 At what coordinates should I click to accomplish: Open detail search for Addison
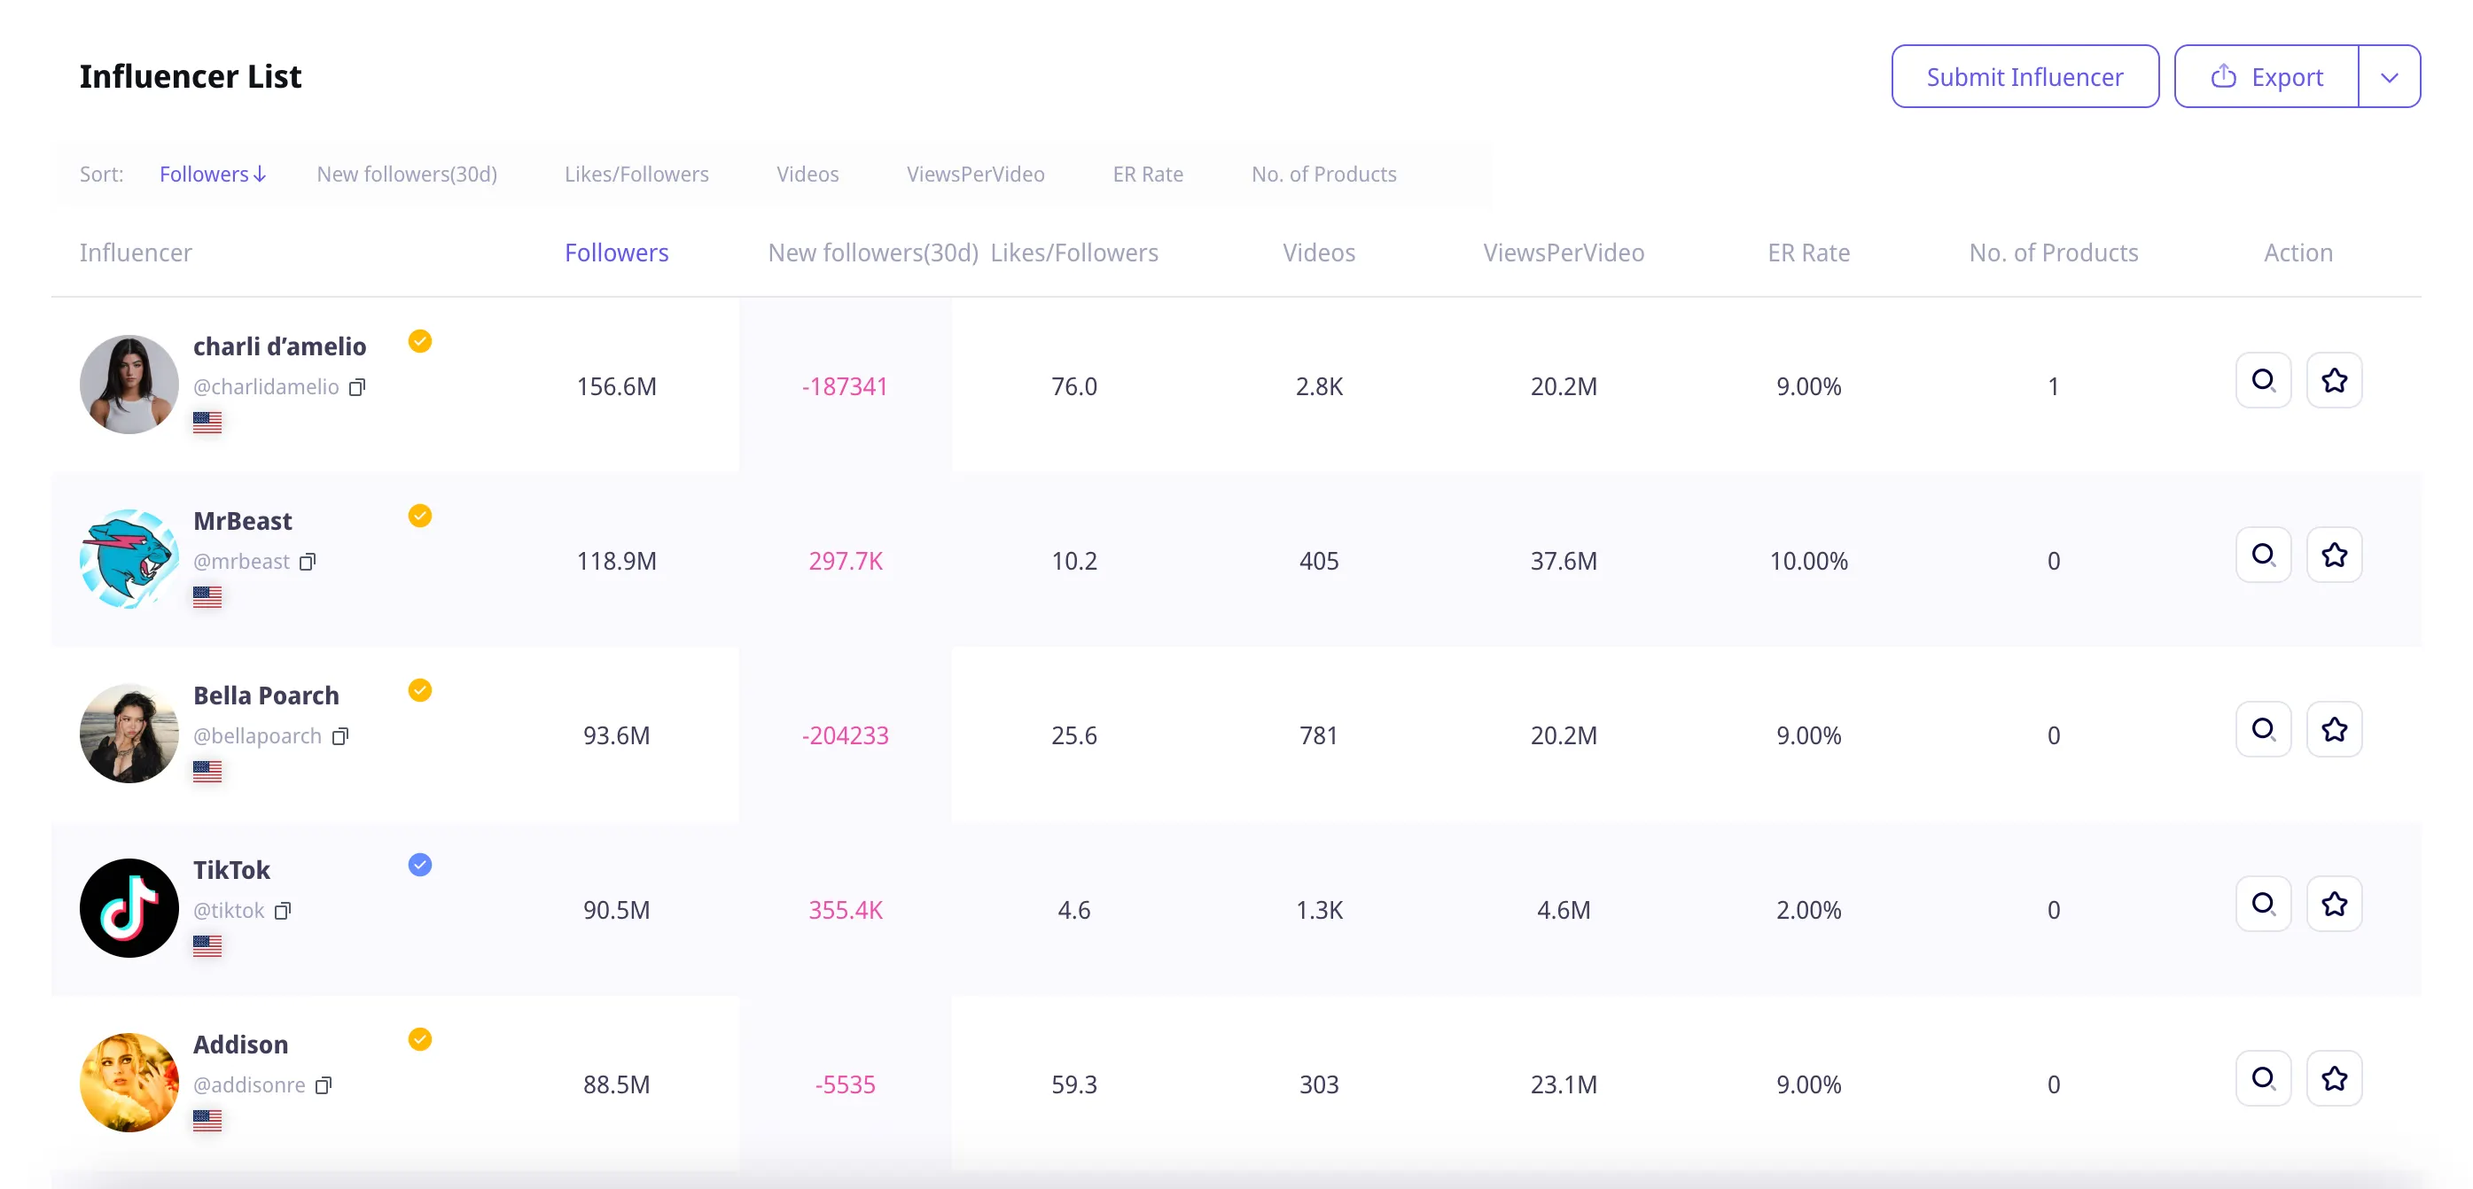tap(2263, 1080)
